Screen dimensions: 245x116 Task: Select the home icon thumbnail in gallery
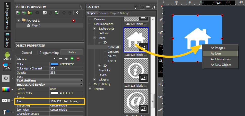click(x=136, y=40)
